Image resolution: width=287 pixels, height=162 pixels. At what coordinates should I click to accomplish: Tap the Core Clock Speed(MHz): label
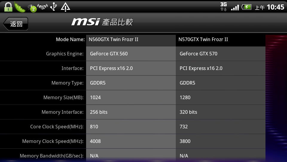(x=57, y=127)
